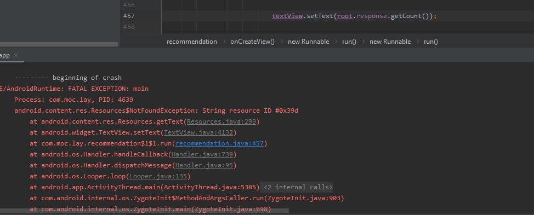Select first 'new Runnable' breadcrumb after onCreateView()

308,42
